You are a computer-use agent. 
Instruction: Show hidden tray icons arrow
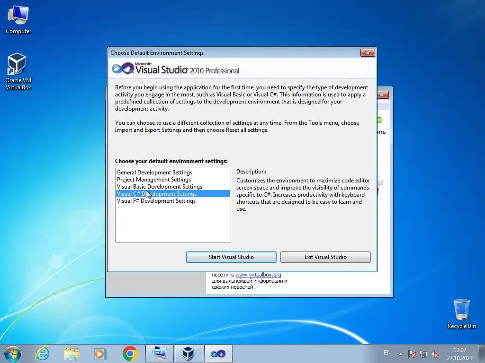(400, 354)
